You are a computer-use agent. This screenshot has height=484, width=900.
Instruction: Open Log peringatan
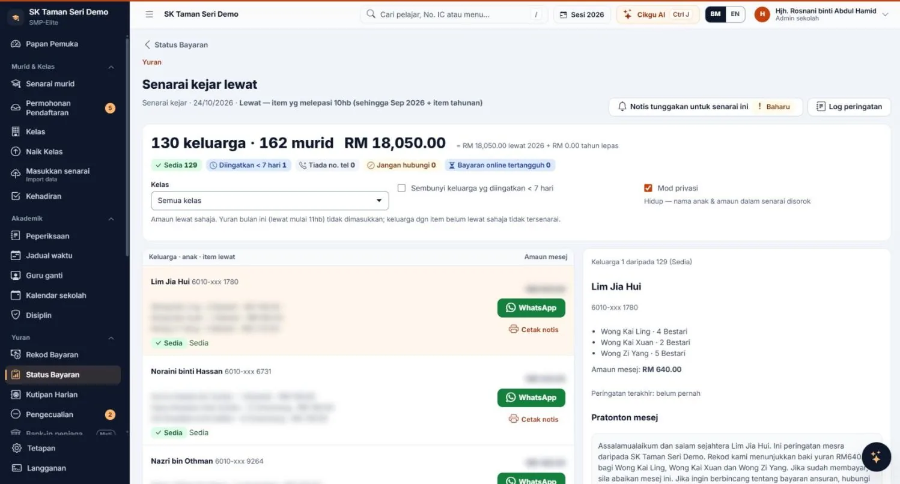pos(849,107)
